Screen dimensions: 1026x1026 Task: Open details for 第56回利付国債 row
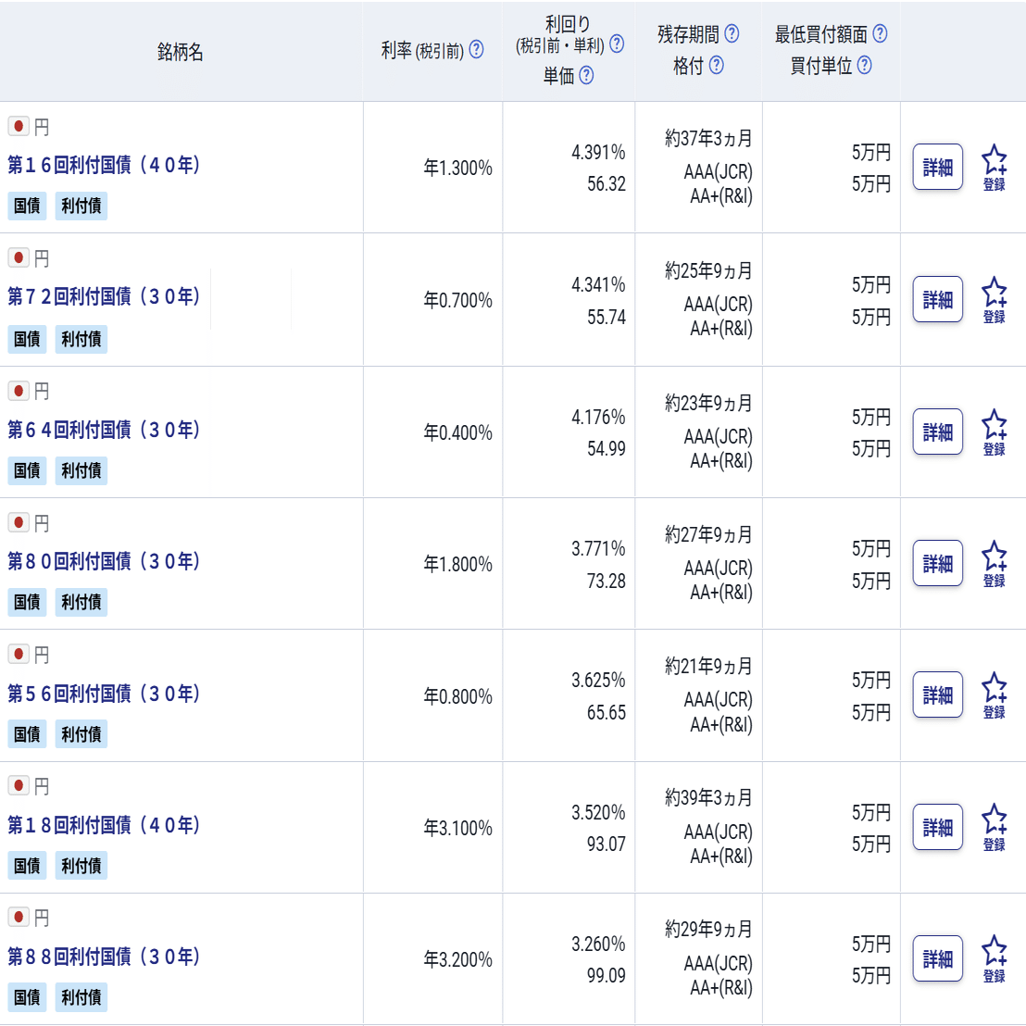click(x=937, y=694)
